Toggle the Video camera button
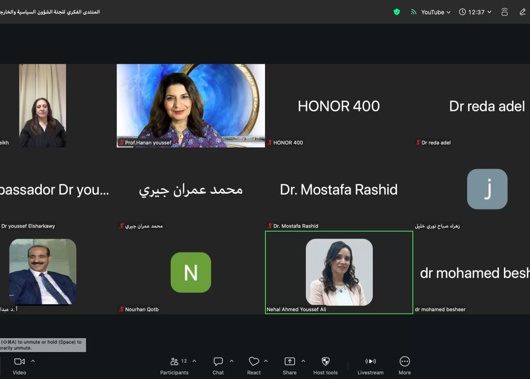 click(x=19, y=361)
